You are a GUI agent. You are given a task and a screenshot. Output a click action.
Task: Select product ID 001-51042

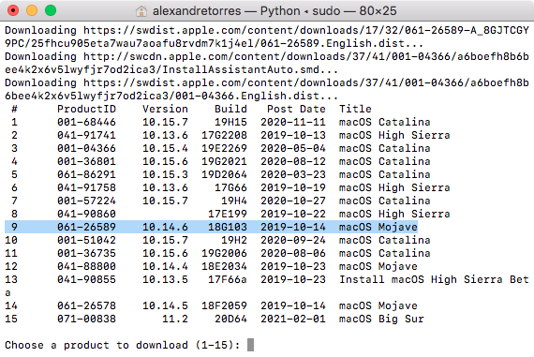86,240
